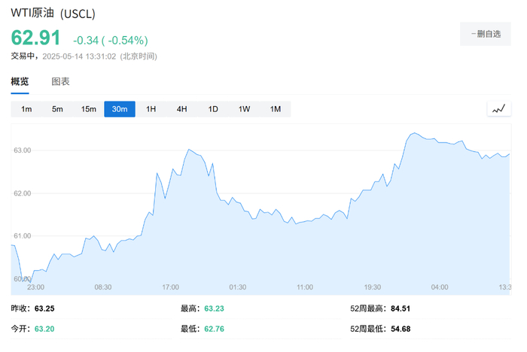The width and height of the screenshot is (527, 352).
Task: Select the 5m interval
Action: pos(57,109)
